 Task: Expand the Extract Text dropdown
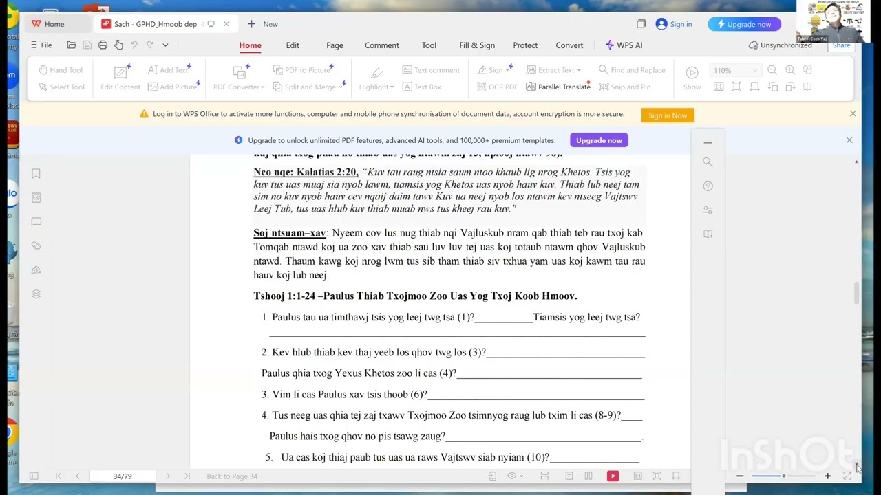coord(579,70)
